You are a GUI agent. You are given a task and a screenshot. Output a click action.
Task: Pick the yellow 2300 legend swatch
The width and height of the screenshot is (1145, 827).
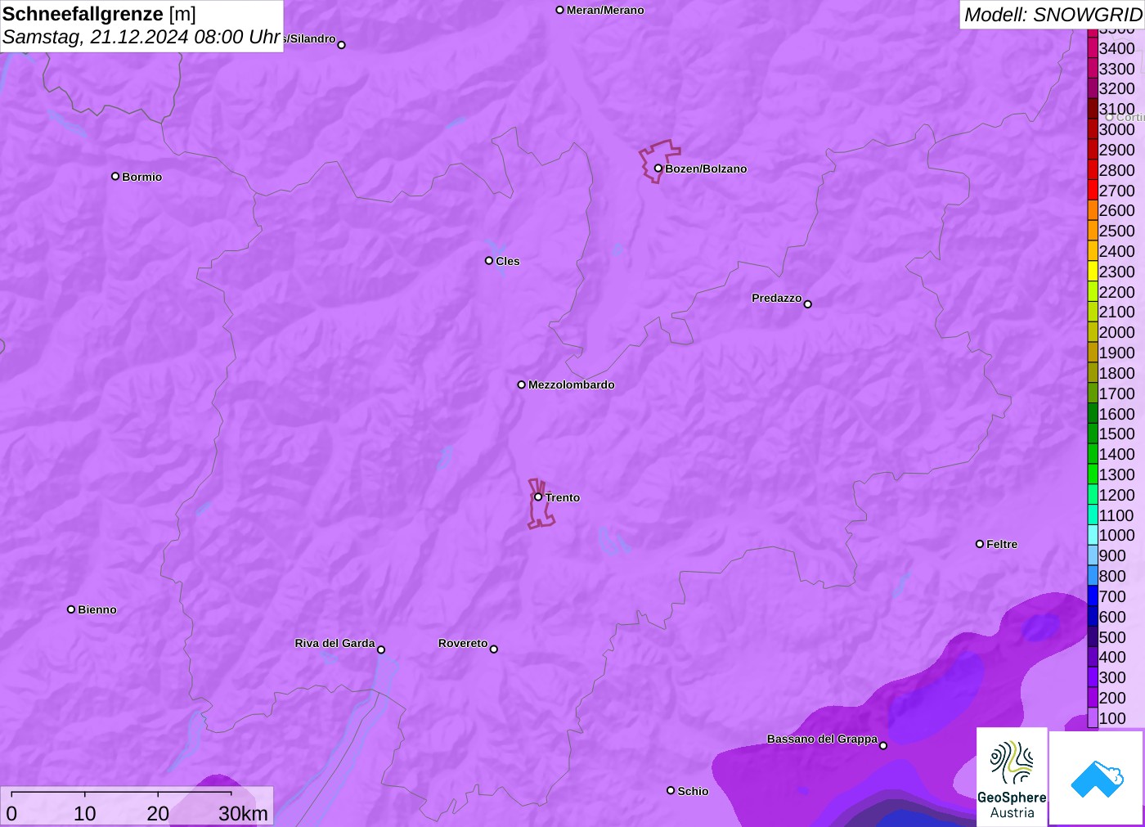click(x=1093, y=272)
